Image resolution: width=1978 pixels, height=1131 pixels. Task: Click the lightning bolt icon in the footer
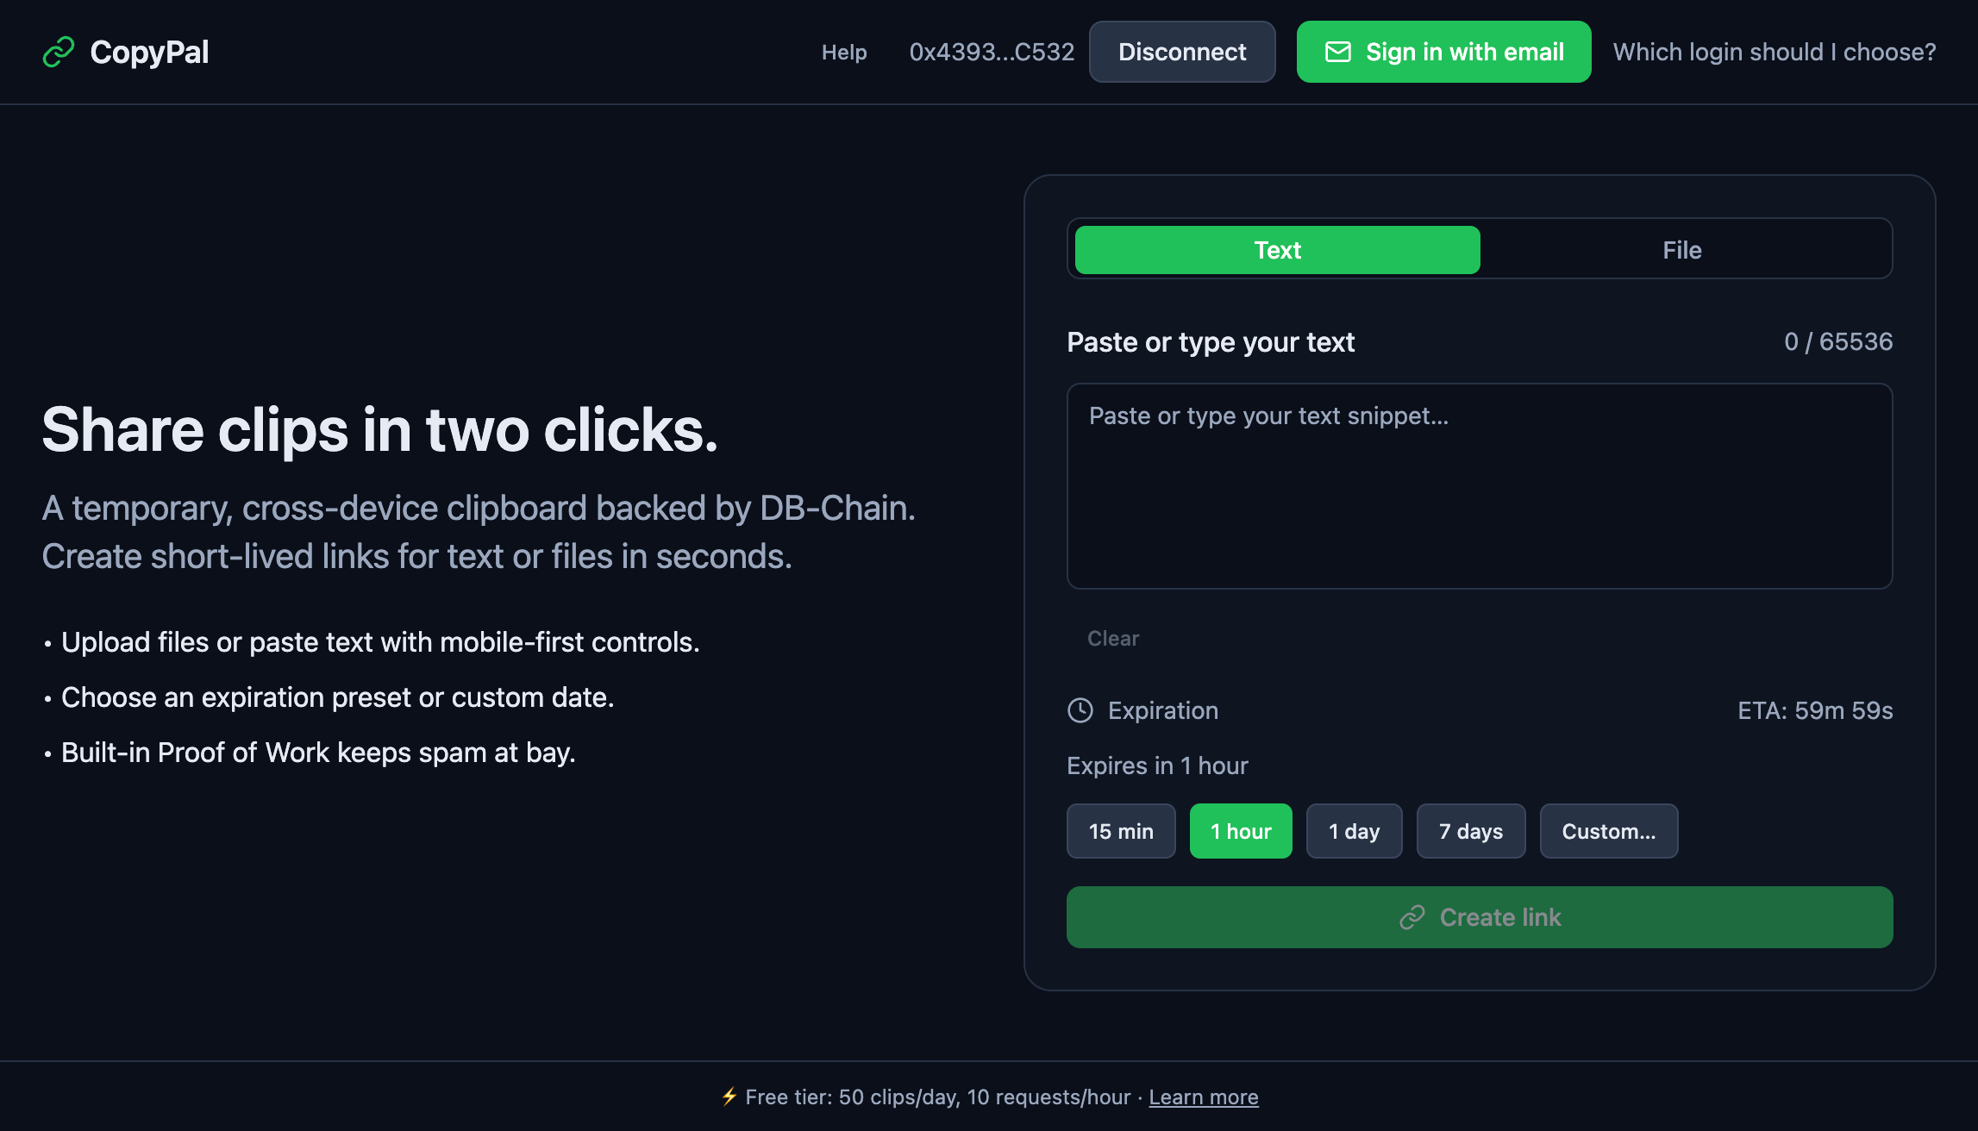click(x=729, y=1097)
